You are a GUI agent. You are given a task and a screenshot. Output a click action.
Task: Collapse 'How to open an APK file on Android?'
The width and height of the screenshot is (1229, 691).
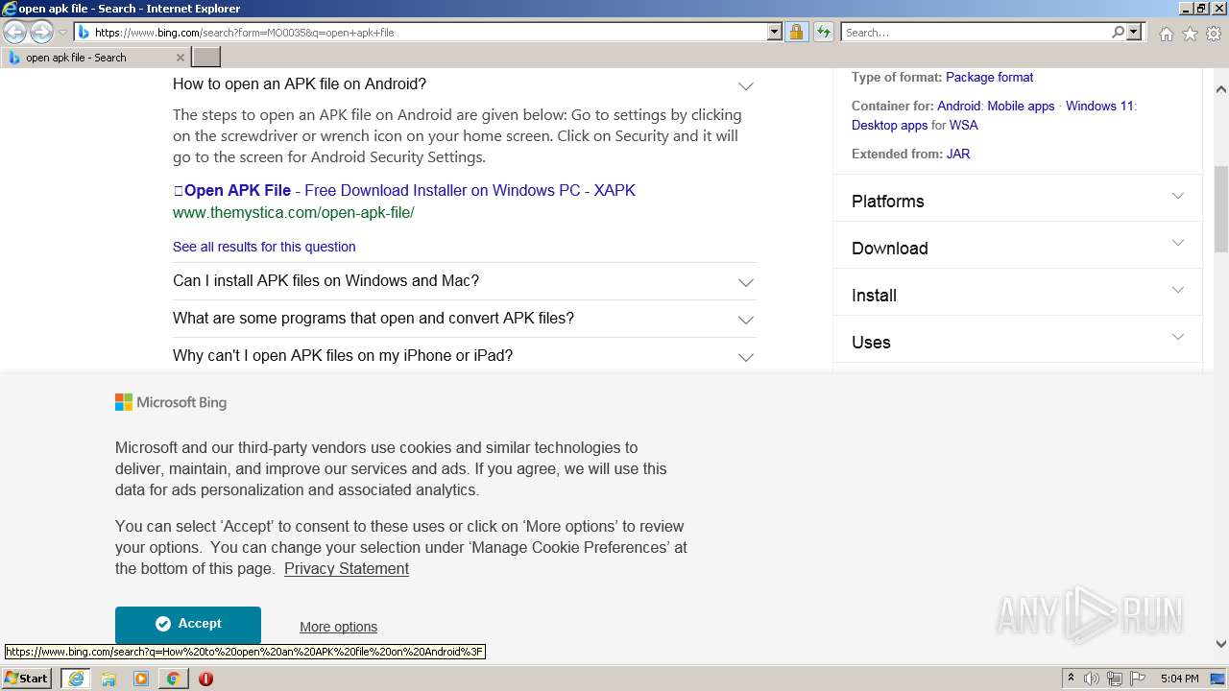[x=746, y=86]
